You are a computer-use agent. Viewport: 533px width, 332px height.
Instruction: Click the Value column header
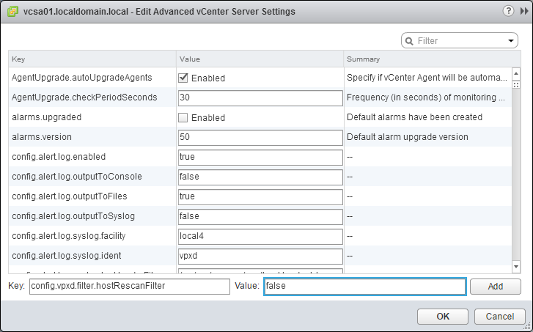coord(260,59)
